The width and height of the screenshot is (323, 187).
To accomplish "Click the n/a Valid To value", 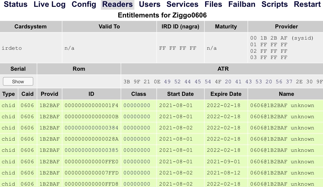I will (x=69, y=48).
